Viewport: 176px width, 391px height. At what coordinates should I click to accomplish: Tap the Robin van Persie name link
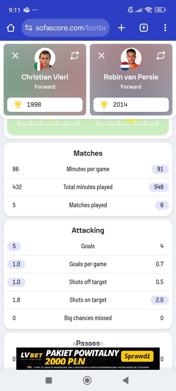click(131, 77)
